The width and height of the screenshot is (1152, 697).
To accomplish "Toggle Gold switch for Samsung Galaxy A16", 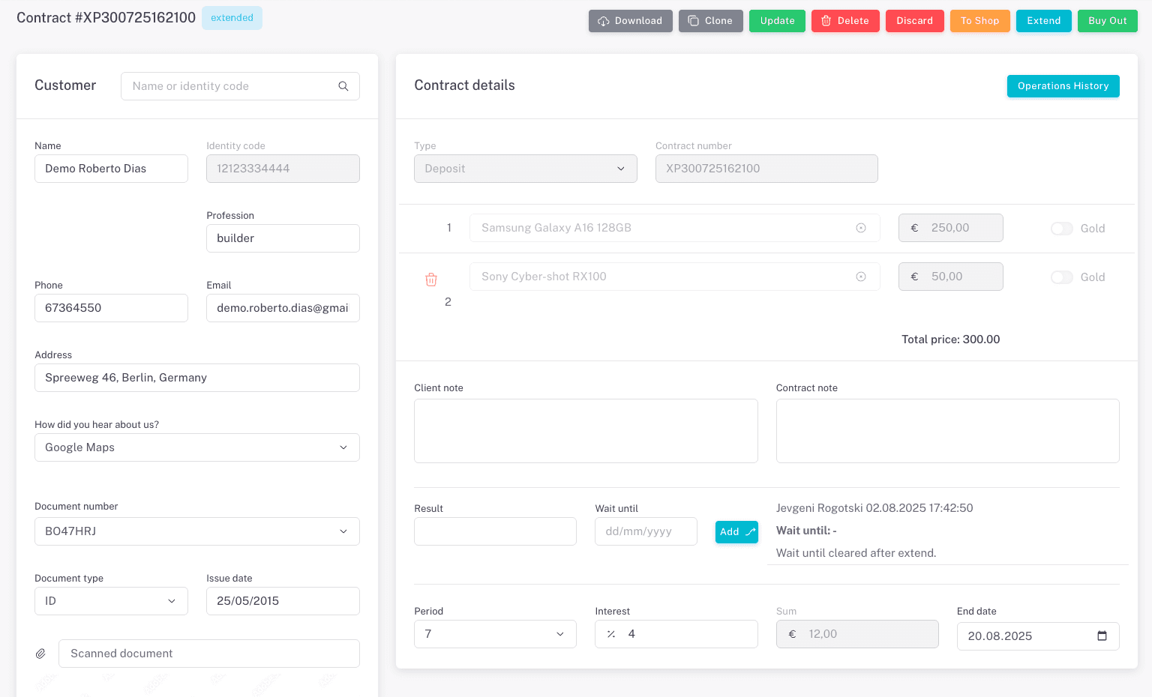I will [x=1062, y=229].
